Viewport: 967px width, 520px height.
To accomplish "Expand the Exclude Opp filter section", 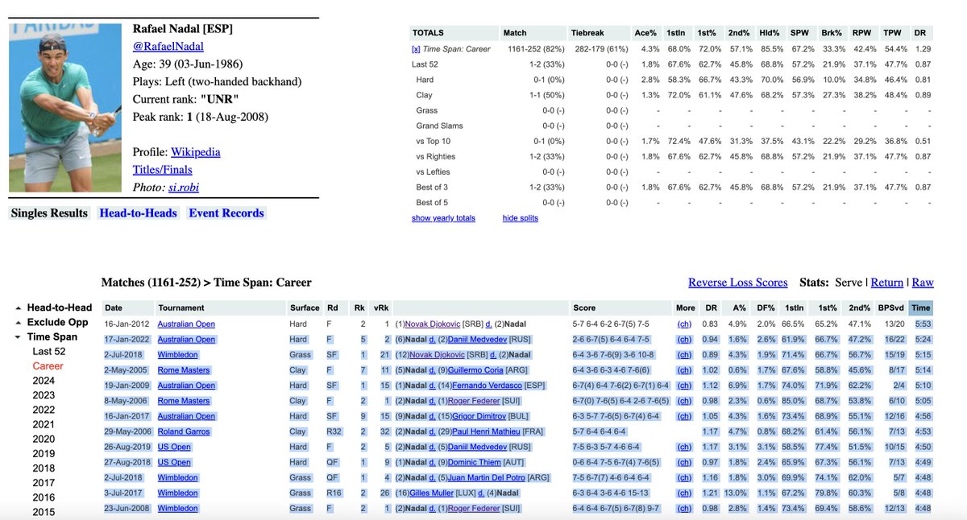I will pyautogui.click(x=57, y=322).
